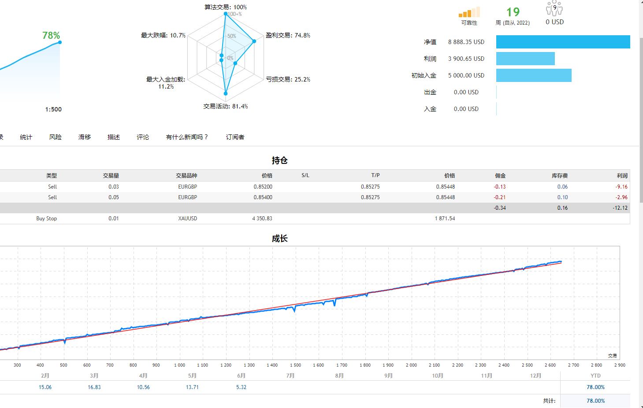Click the 盈利交易: 74.8% label
The height and width of the screenshot is (408, 643).
[288, 35]
